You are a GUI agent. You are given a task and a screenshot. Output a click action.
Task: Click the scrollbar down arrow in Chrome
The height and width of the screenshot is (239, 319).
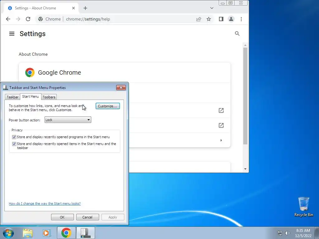pos(245,169)
